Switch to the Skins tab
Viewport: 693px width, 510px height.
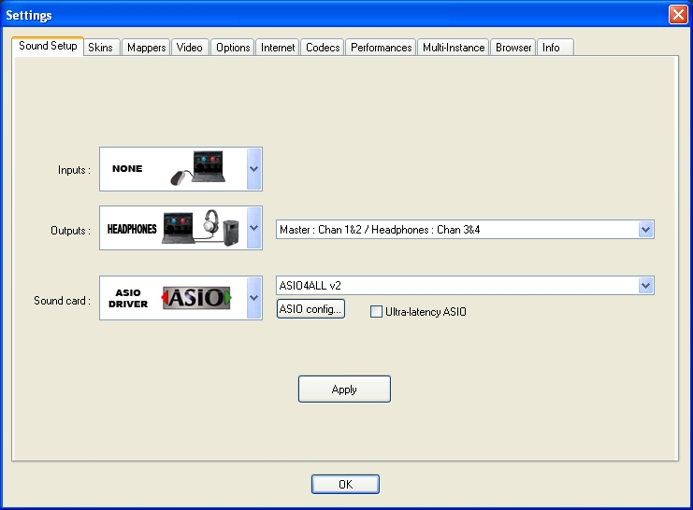[100, 48]
